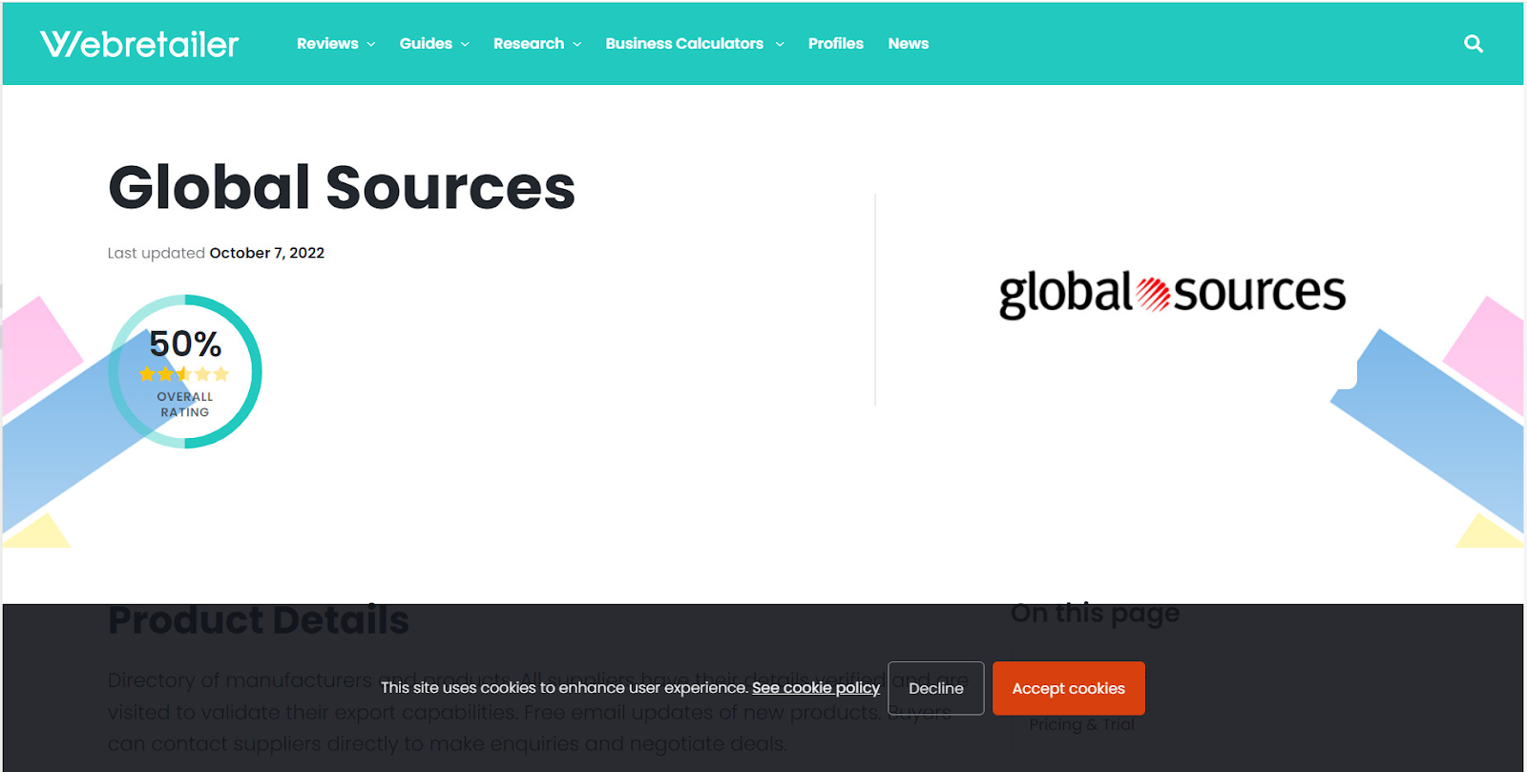Decline cookies in the banner
This screenshot has width=1527, height=772.
point(936,688)
